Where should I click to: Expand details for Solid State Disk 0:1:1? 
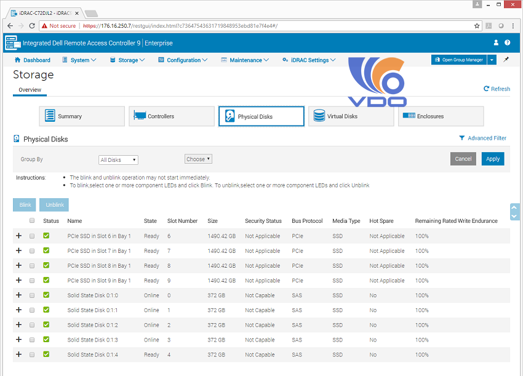pyautogui.click(x=19, y=310)
